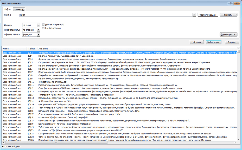The width and height of the screenshot is (242, 150).
Task: Select result row with cell $B$17
Action: pyautogui.click(x=119, y=114)
